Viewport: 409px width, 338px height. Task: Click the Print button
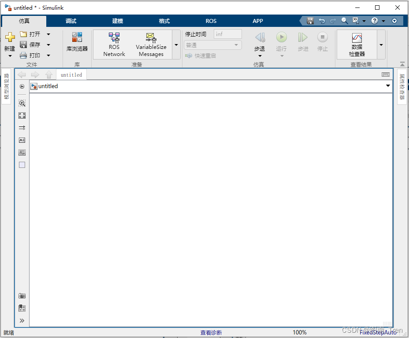[30, 55]
